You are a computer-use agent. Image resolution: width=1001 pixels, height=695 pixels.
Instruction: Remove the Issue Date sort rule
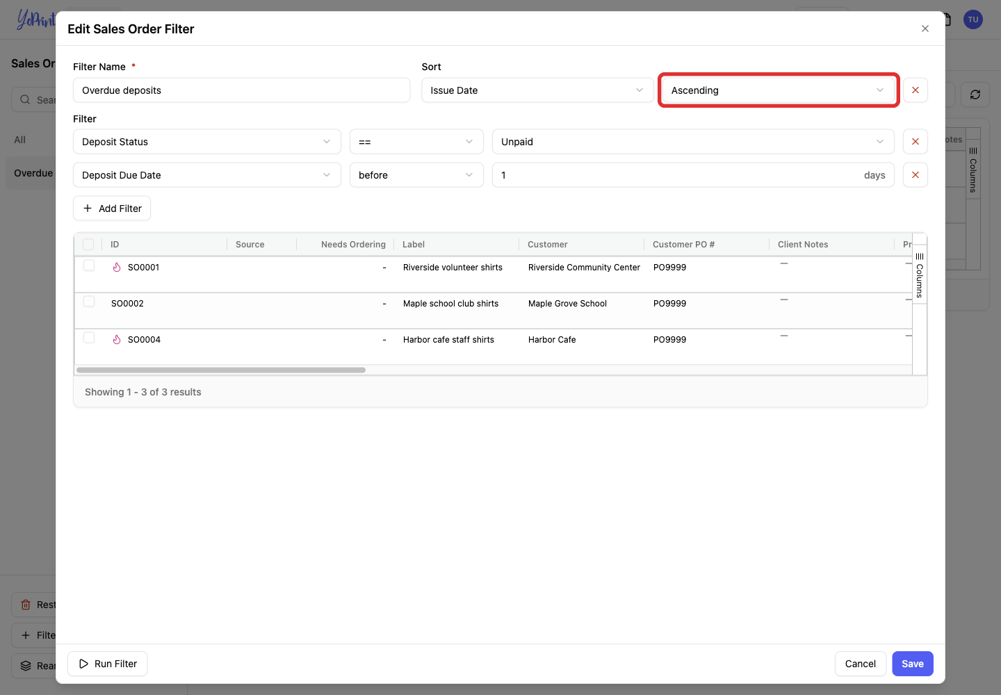point(915,90)
